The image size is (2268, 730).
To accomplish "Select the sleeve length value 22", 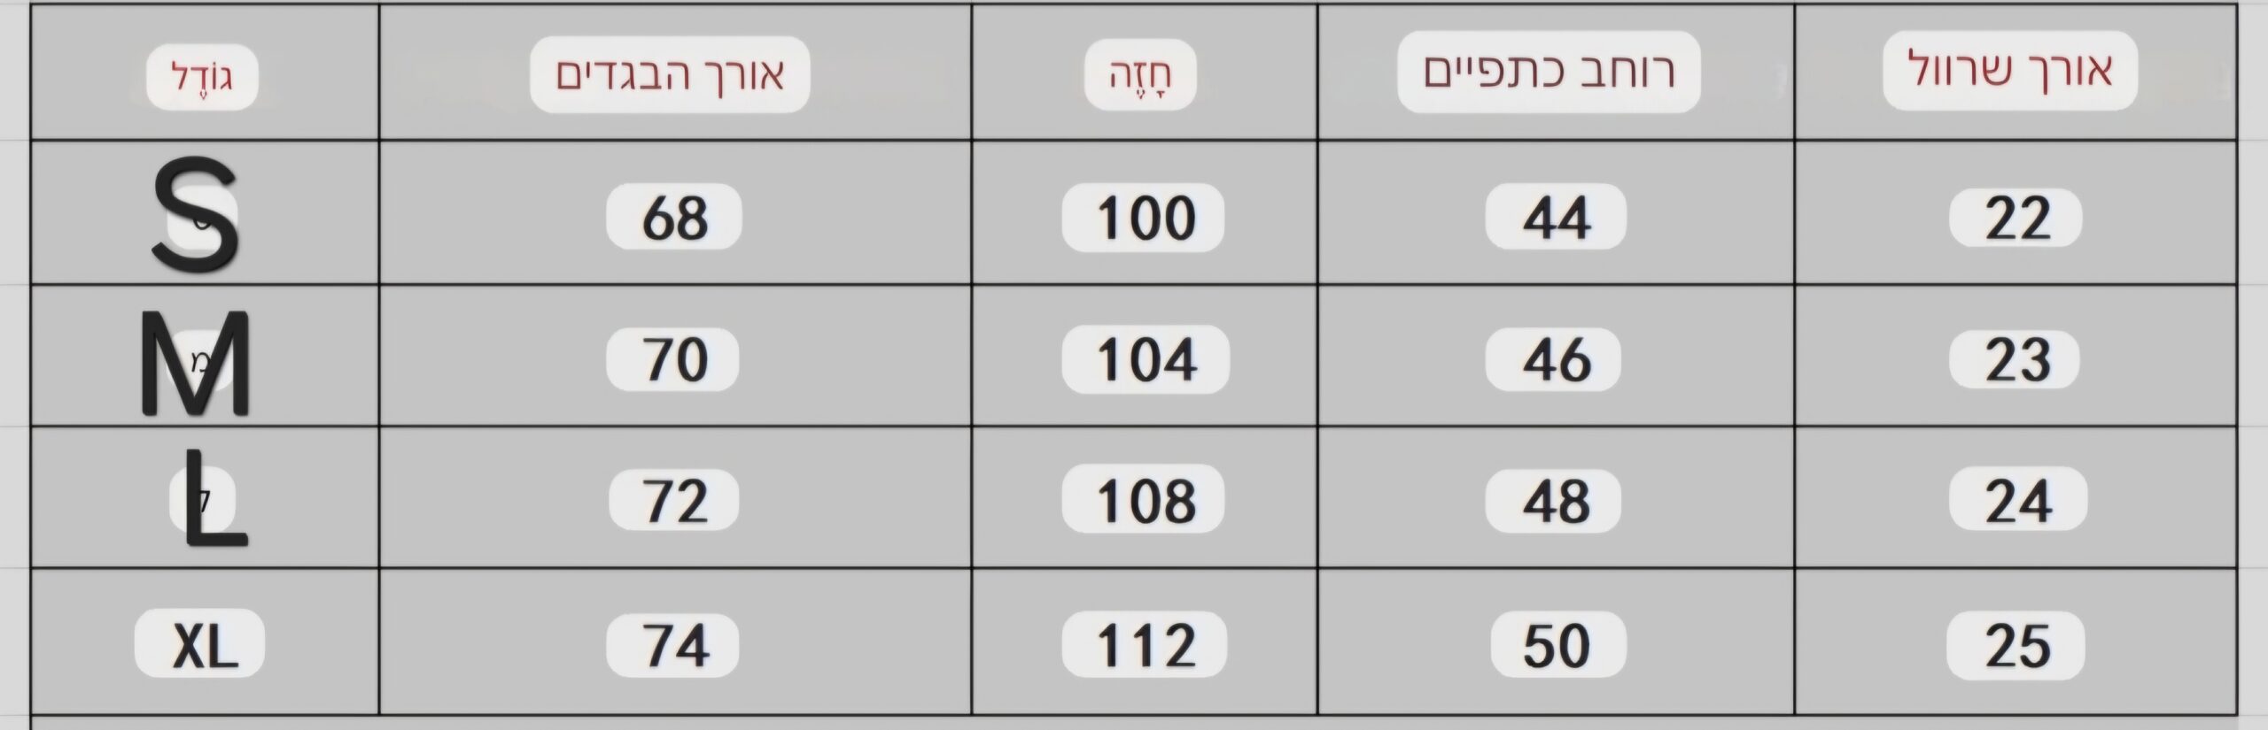I will [x=2016, y=218].
